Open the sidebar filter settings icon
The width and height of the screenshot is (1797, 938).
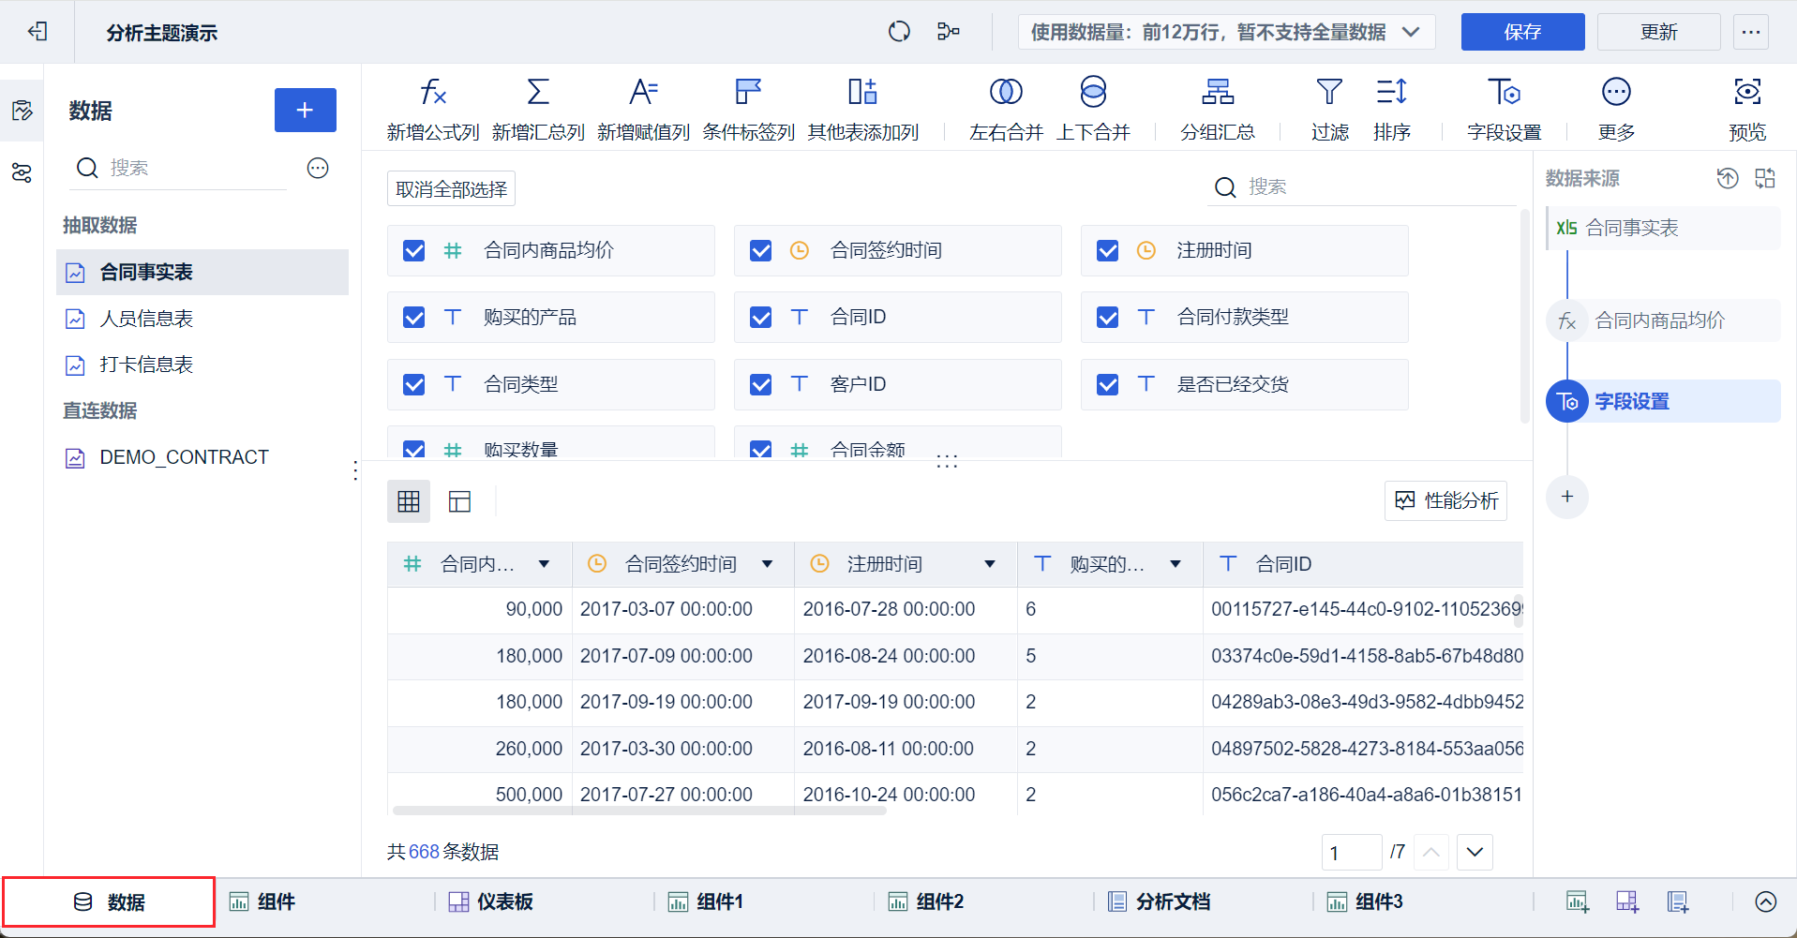(22, 172)
